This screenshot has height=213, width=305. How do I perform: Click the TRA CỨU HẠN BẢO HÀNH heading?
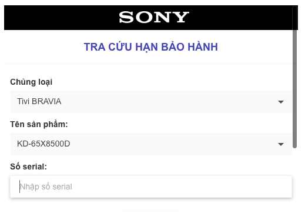click(151, 47)
